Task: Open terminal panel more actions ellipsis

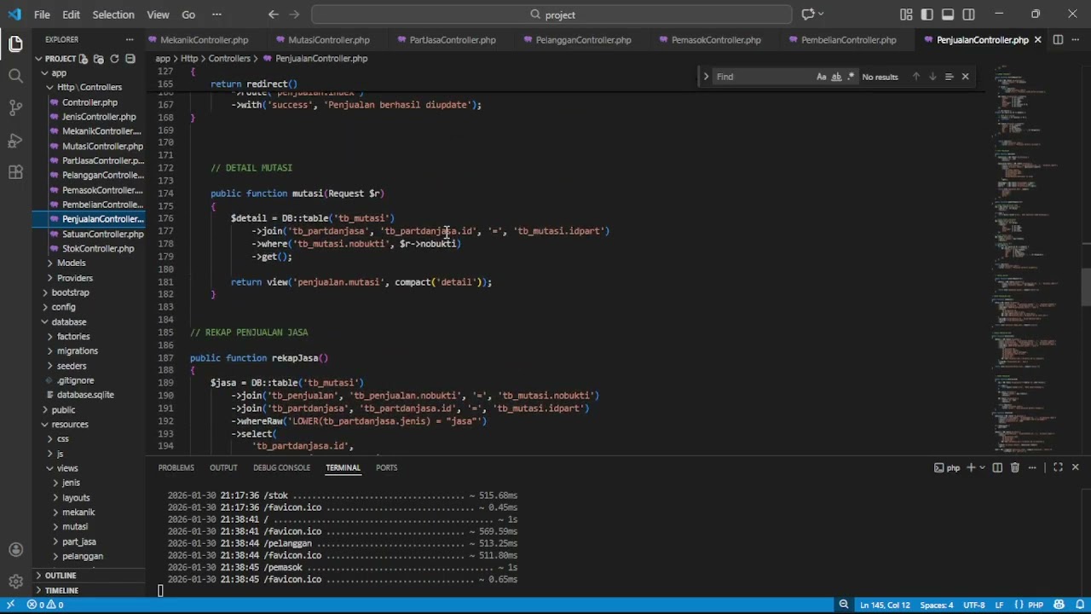Action: [1033, 467]
